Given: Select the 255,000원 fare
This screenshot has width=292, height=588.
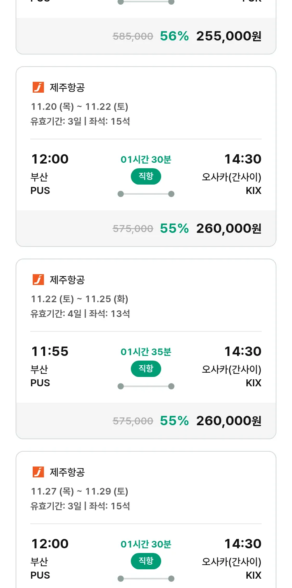Looking at the screenshot, I should (x=229, y=36).
